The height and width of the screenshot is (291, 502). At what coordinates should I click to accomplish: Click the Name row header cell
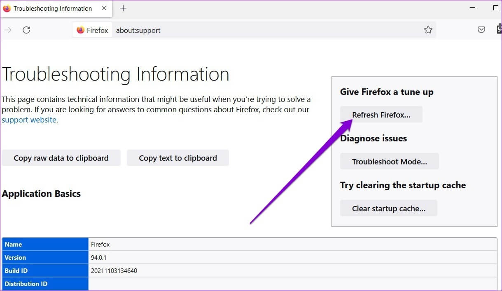[x=45, y=244]
